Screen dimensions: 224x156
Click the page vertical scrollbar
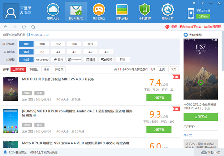tap(223, 51)
